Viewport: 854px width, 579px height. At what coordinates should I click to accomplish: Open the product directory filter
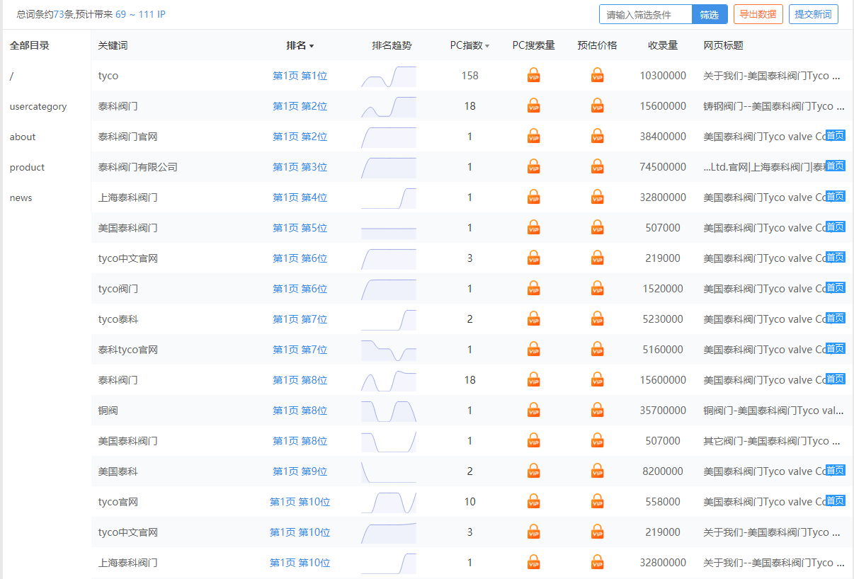27,168
